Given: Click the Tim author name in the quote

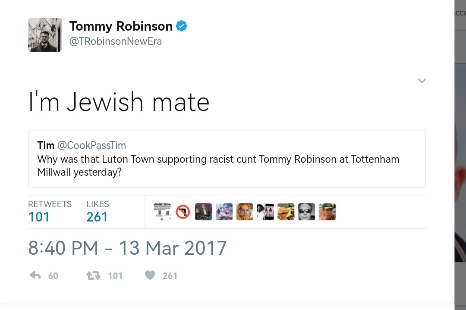Looking at the screenshot, I should pos(46,145).
